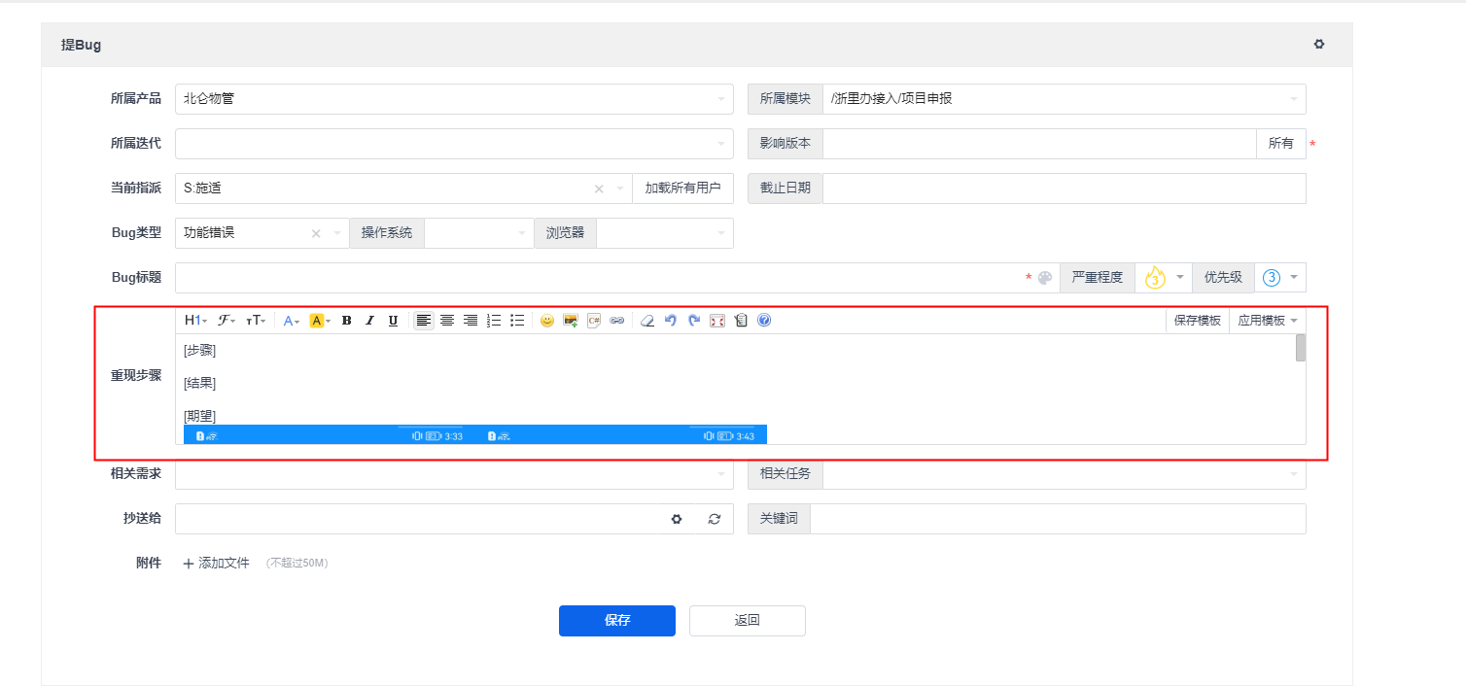Toggle italic text formatting

tap(369, 321)
